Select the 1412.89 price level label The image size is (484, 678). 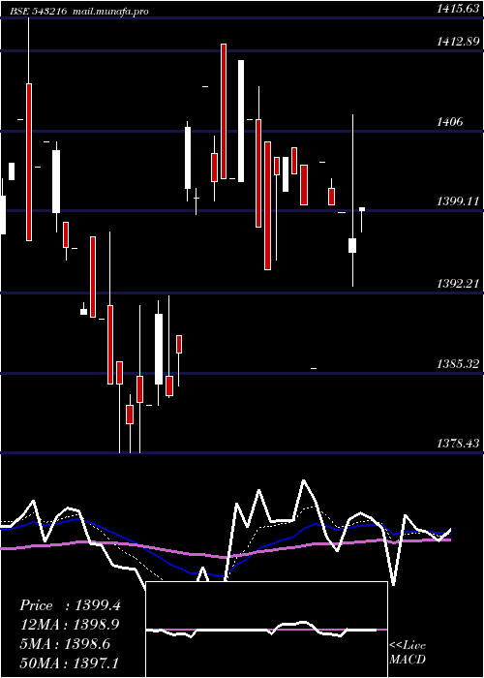click(x=458, y=42)
